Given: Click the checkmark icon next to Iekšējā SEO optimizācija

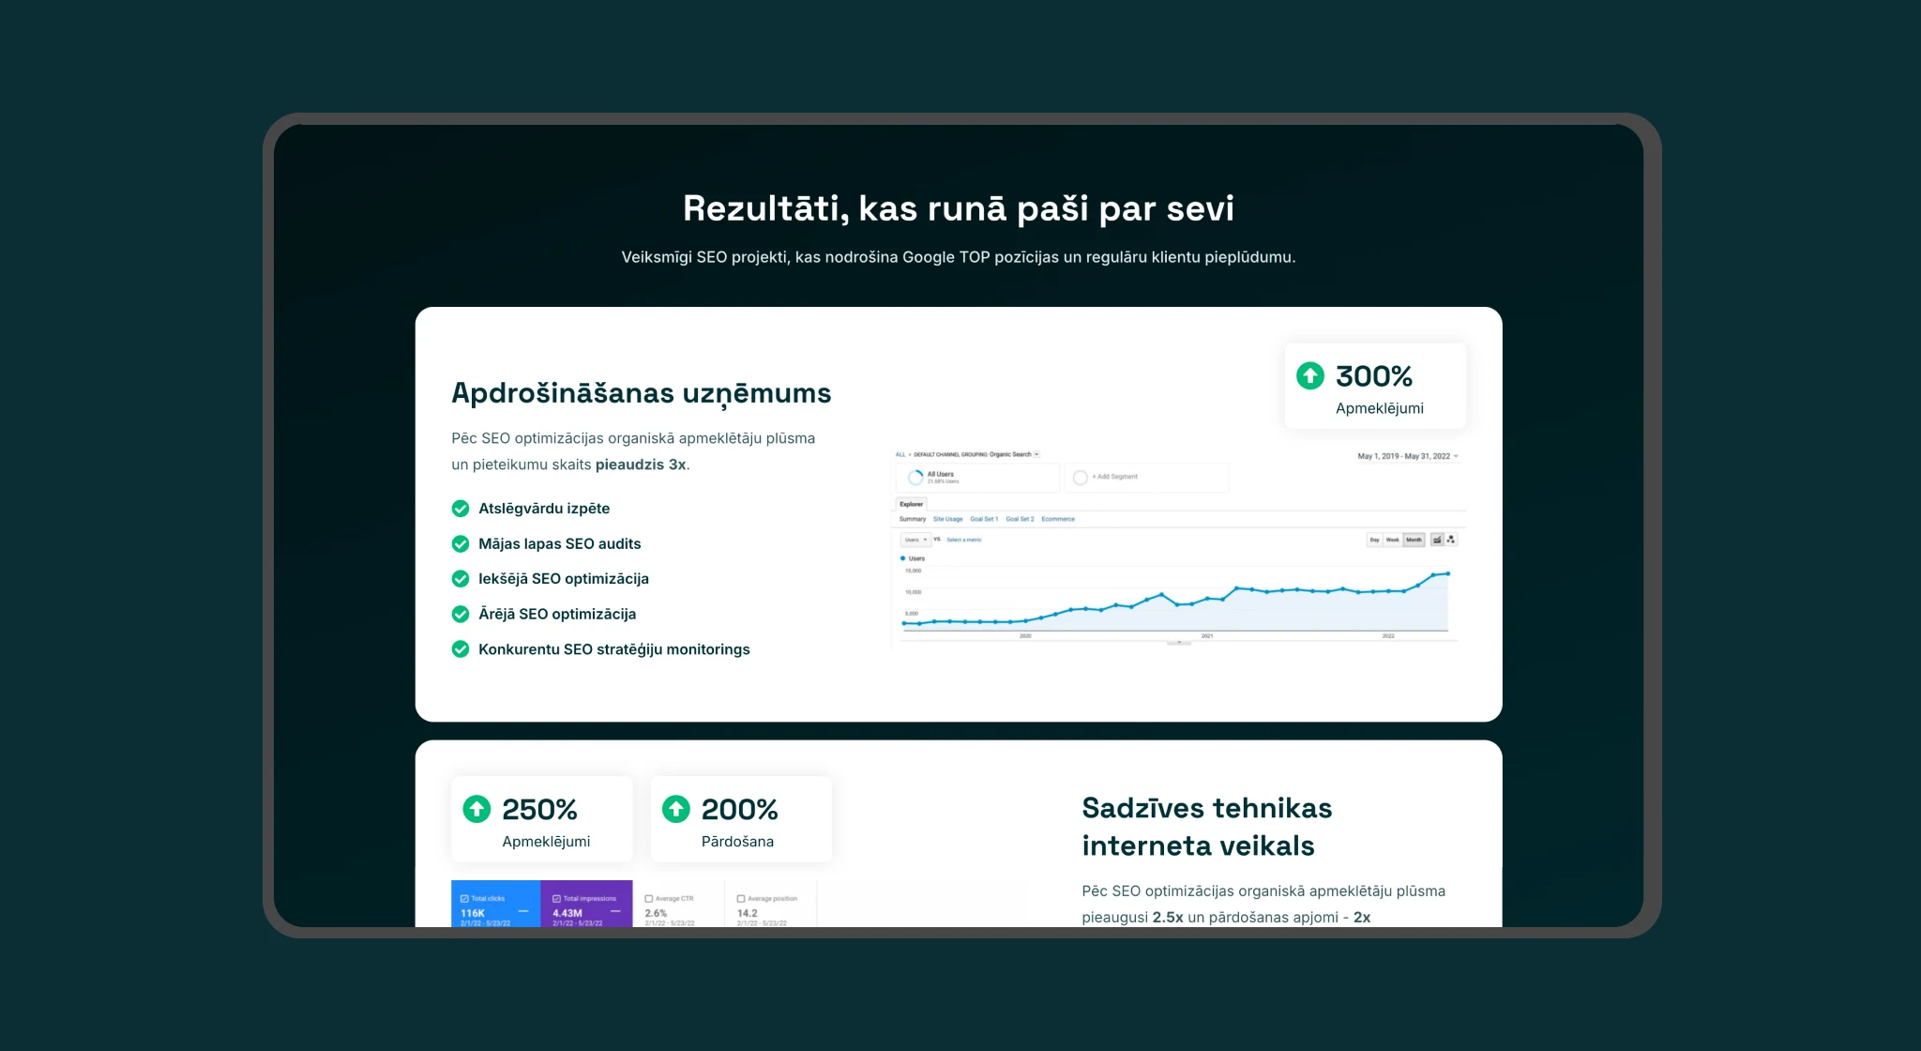Looking at the screenshot, I should pos(461,579).
